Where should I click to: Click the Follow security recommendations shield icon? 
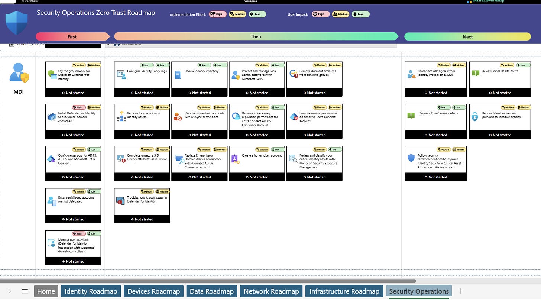click(x=411, y=158)
